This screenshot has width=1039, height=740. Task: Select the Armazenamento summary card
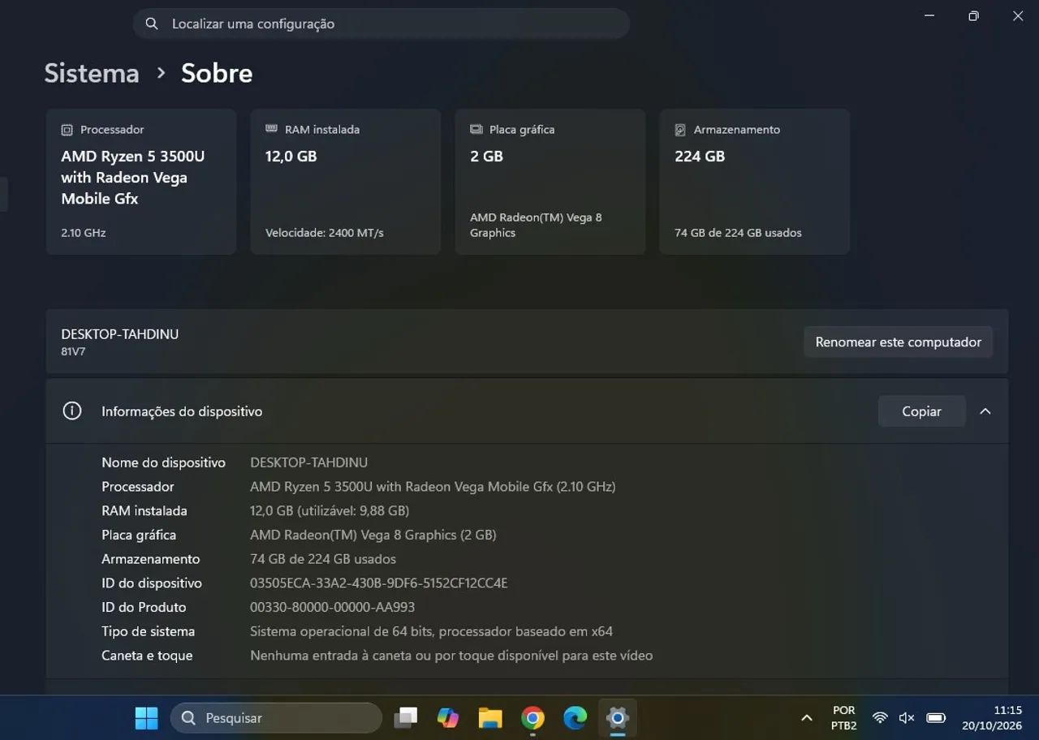[755, 182]
